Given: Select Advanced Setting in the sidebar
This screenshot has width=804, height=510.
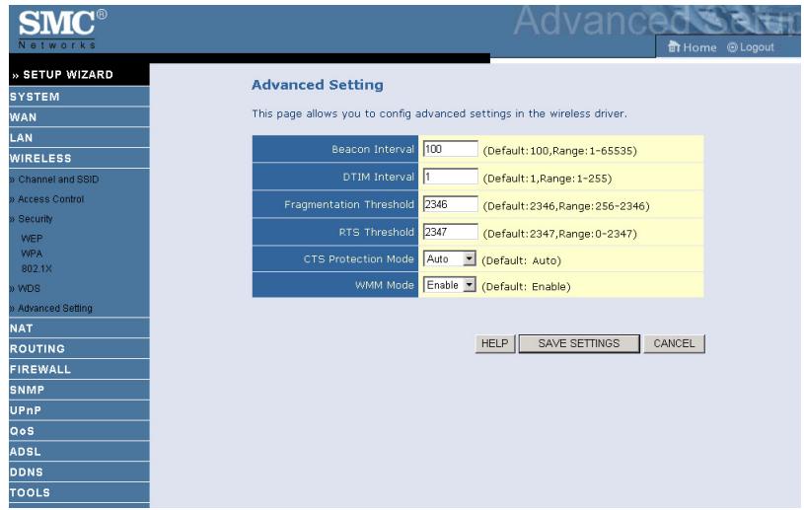Looking at the screenshot, I should coord(55,308).
